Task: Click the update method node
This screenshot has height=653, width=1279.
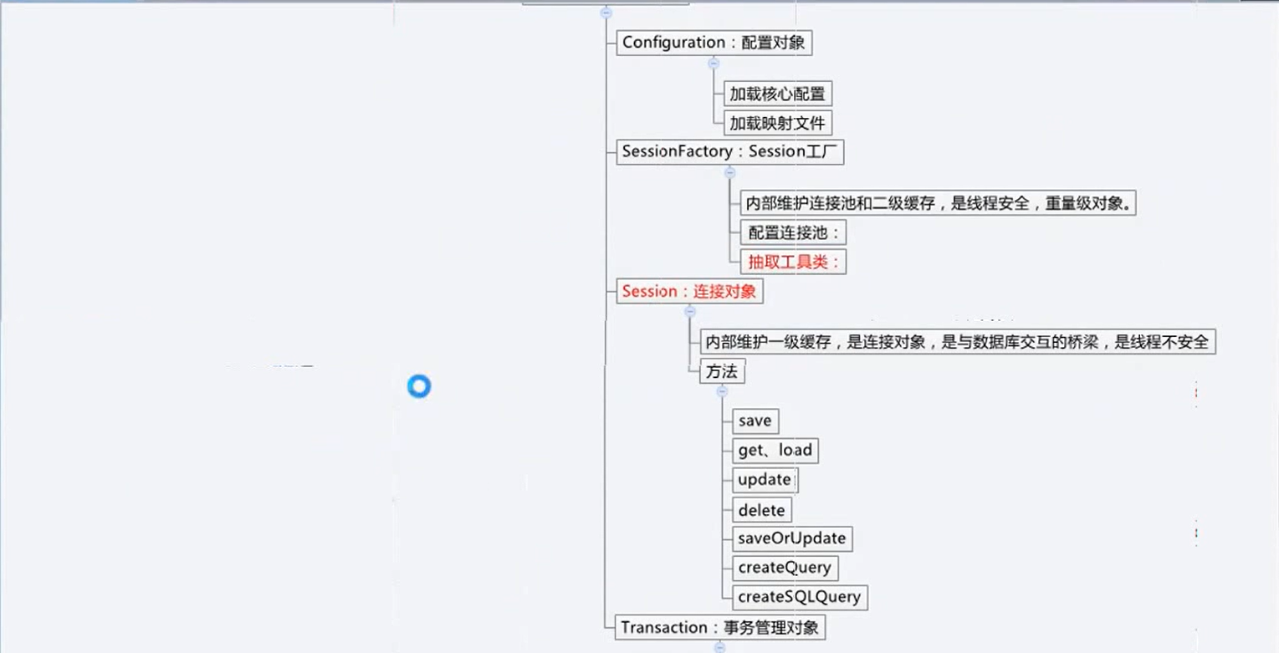Action: [764, 480]
